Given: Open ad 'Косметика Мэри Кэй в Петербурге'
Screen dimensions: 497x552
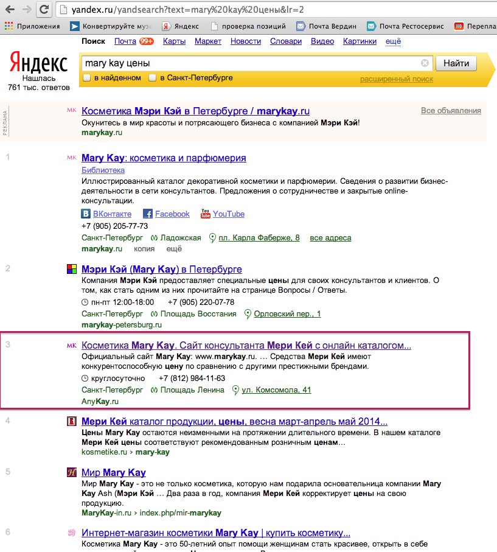Looking at the screenshot, I should (196, 111).
